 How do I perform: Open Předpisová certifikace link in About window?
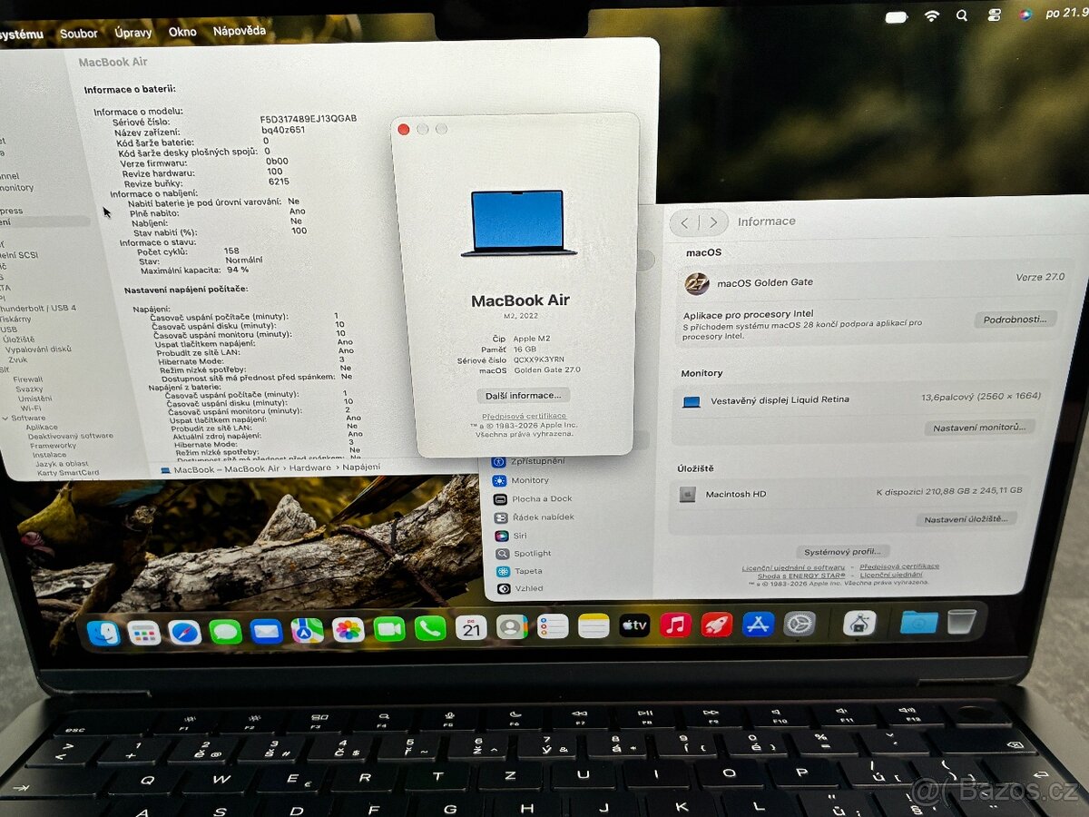click(x=524, y=416)
